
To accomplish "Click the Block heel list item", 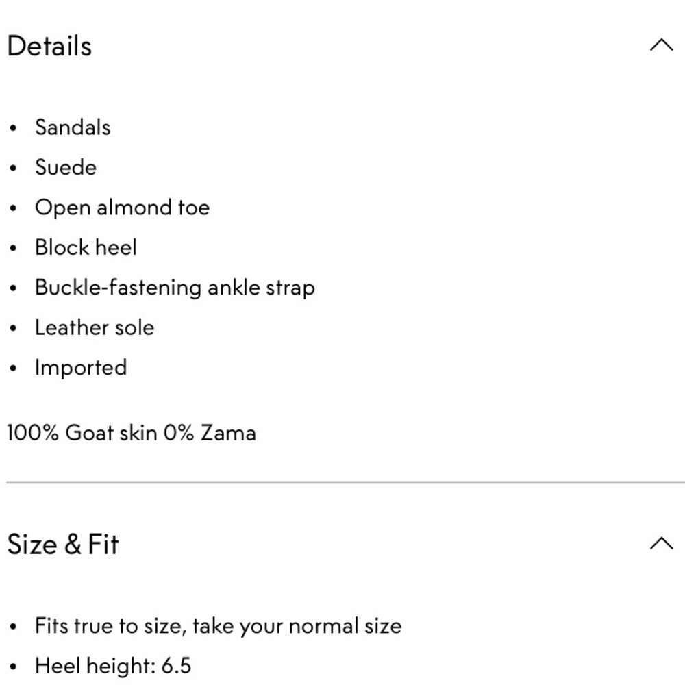I will [86, 247].
